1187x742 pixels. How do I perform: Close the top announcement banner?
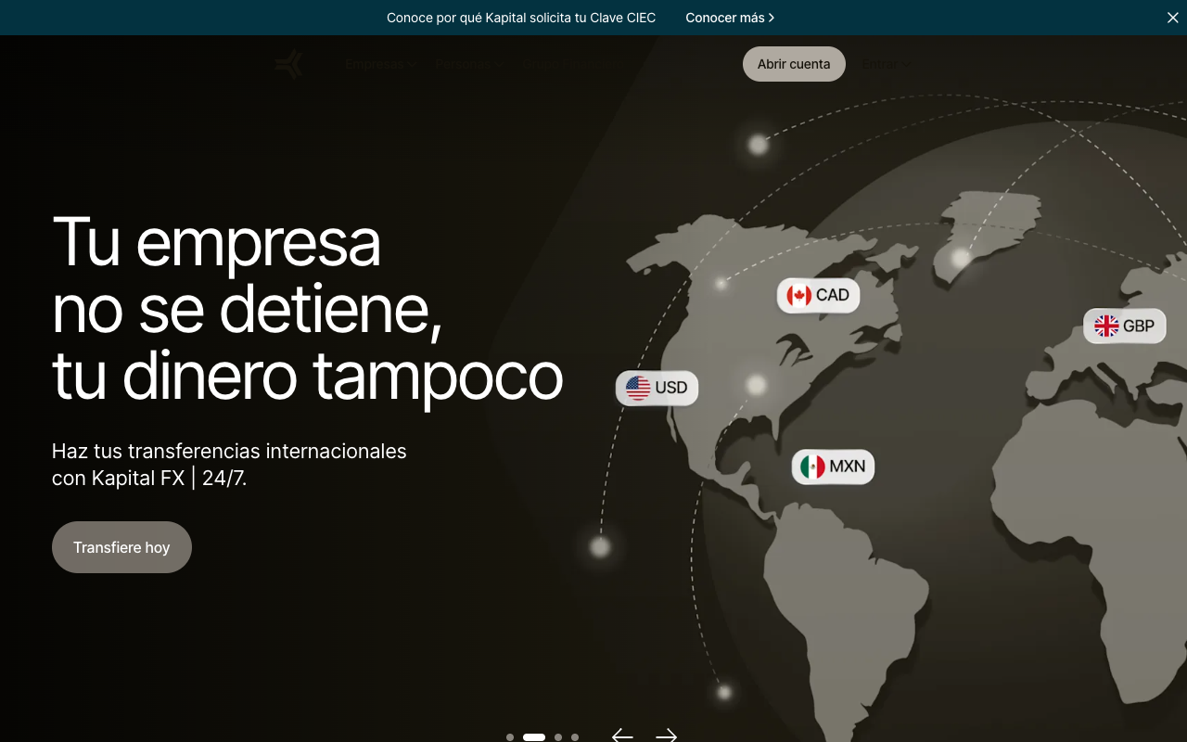(1172, 18)
